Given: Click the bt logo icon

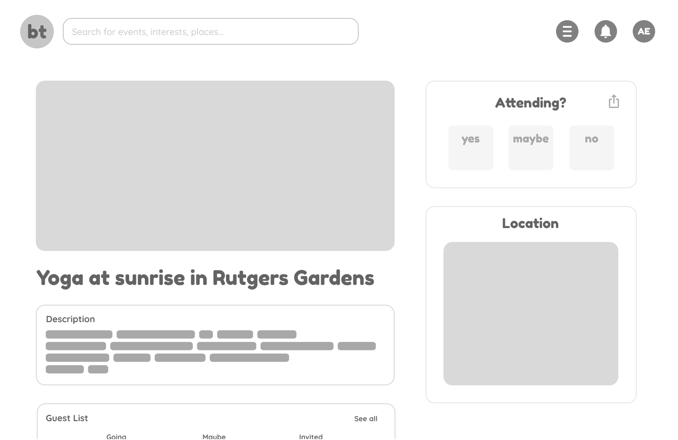Looking at the screenshot, I should (37, 31).
